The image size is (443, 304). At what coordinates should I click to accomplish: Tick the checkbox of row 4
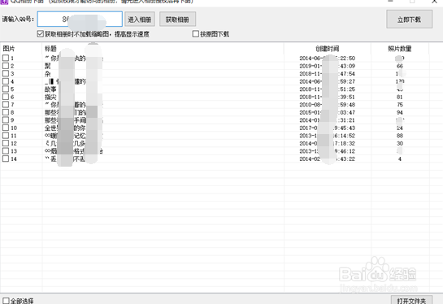[x=6, y=81]
